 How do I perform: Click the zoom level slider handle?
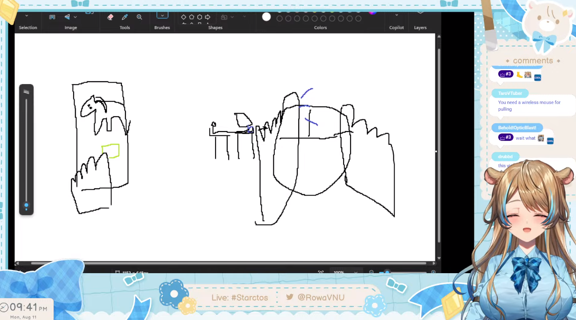click(x=387, y=272)
